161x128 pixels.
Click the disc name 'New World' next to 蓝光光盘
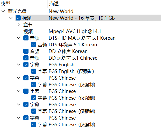click(61, 11)
